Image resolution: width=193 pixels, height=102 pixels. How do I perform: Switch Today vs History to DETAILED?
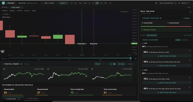coord(185,40)
